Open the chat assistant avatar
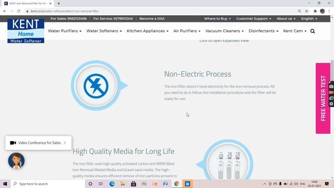 tap(16, 161)
